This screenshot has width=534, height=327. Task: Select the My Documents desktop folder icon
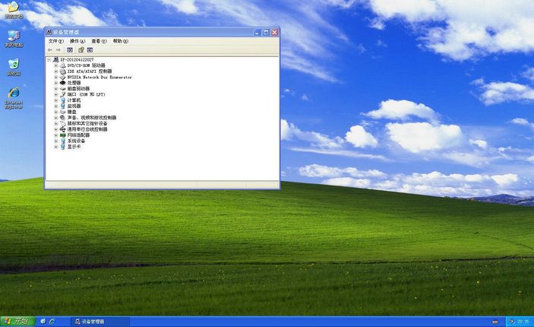point(13,8)
